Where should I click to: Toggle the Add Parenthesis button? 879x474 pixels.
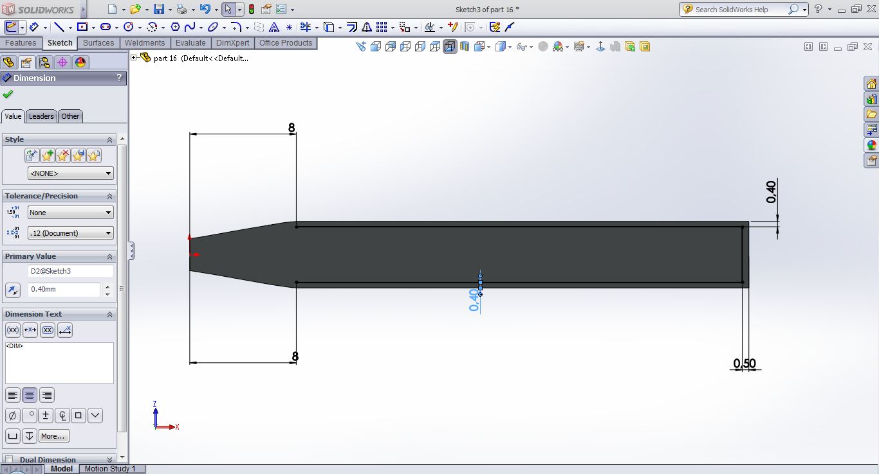pos(12,330)
